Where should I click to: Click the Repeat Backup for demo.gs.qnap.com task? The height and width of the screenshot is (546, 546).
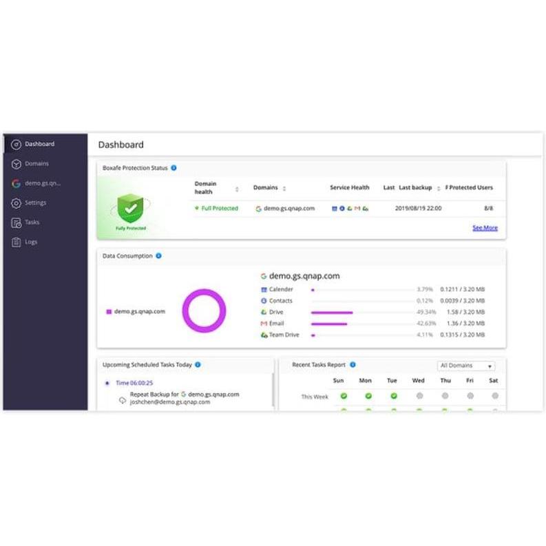185,395
